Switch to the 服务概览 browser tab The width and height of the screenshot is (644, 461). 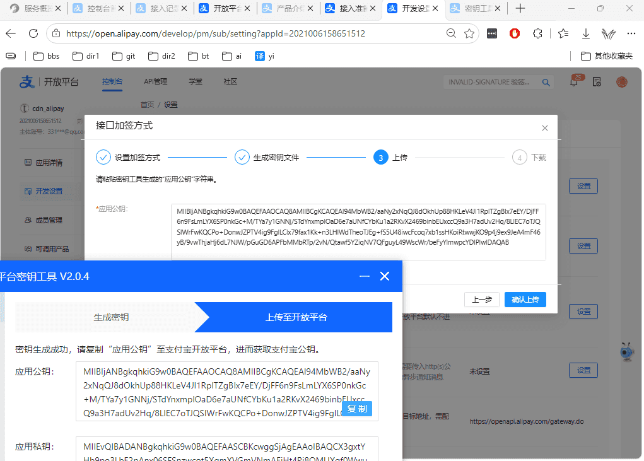point(35,8)
